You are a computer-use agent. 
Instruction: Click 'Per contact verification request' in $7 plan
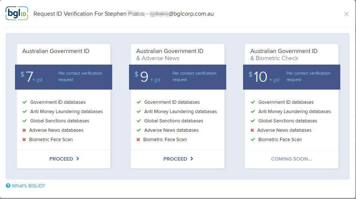(80, 77)
